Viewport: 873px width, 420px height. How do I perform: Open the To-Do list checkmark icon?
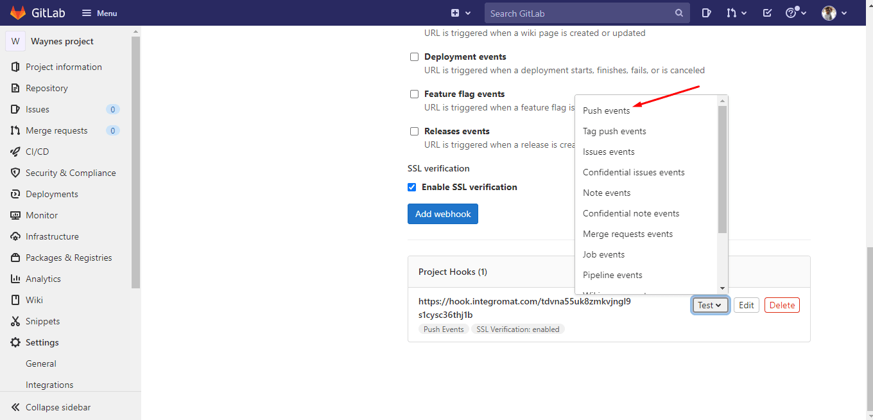click(767, 13)
